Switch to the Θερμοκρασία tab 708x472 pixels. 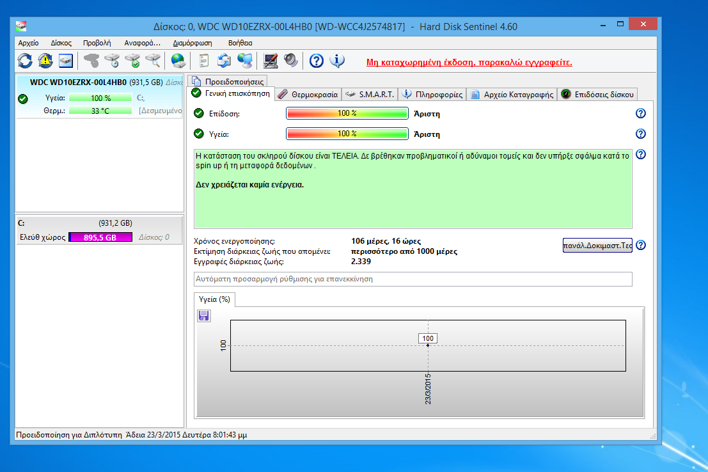point(308,95)
